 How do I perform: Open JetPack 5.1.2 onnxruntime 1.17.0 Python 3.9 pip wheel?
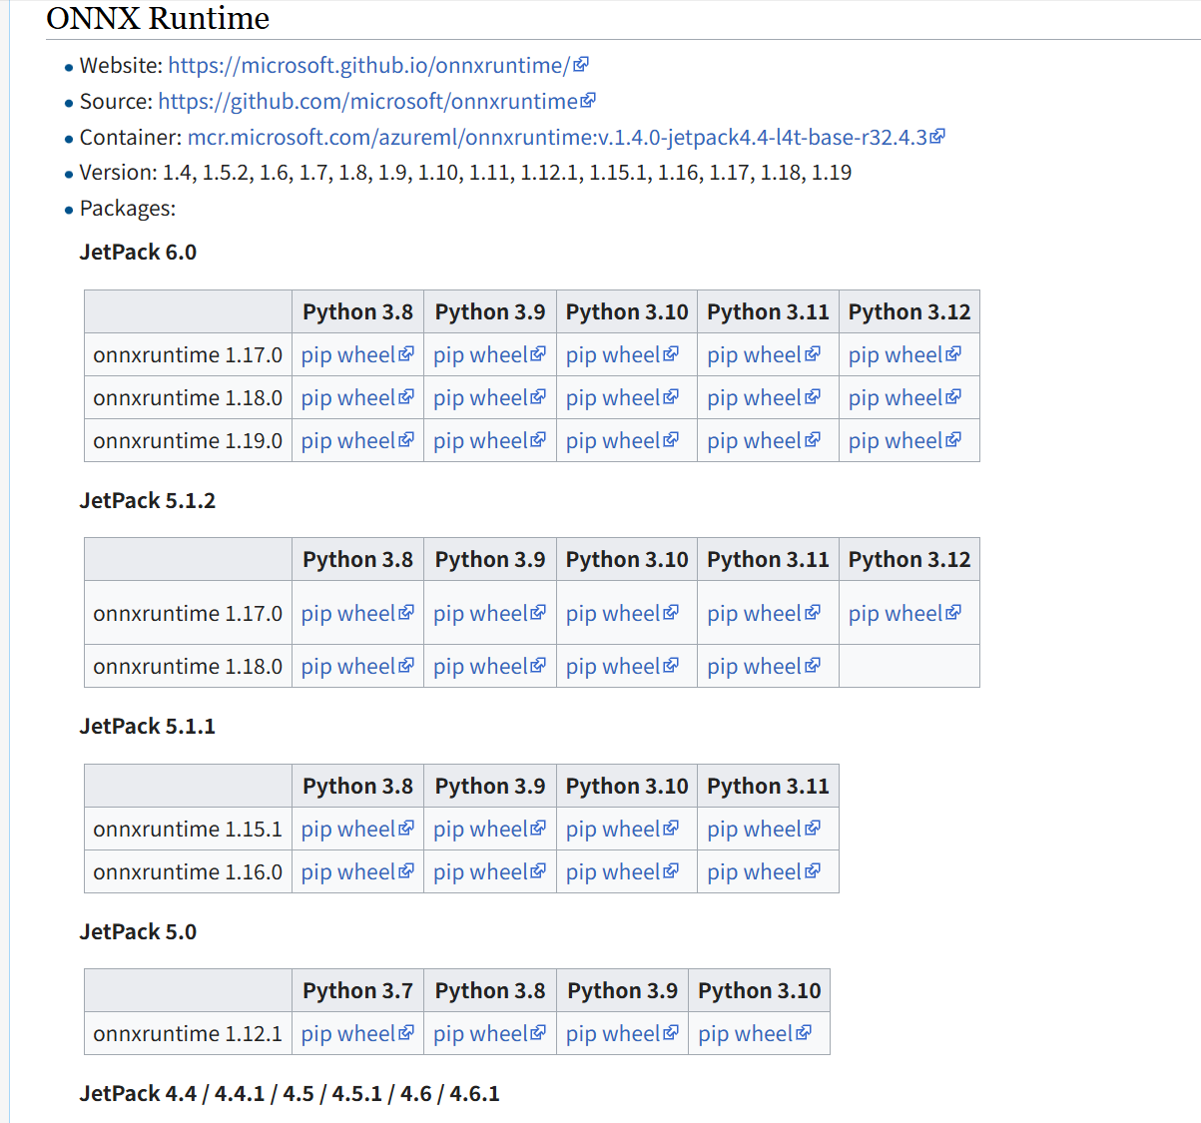[x=489, y=614]
